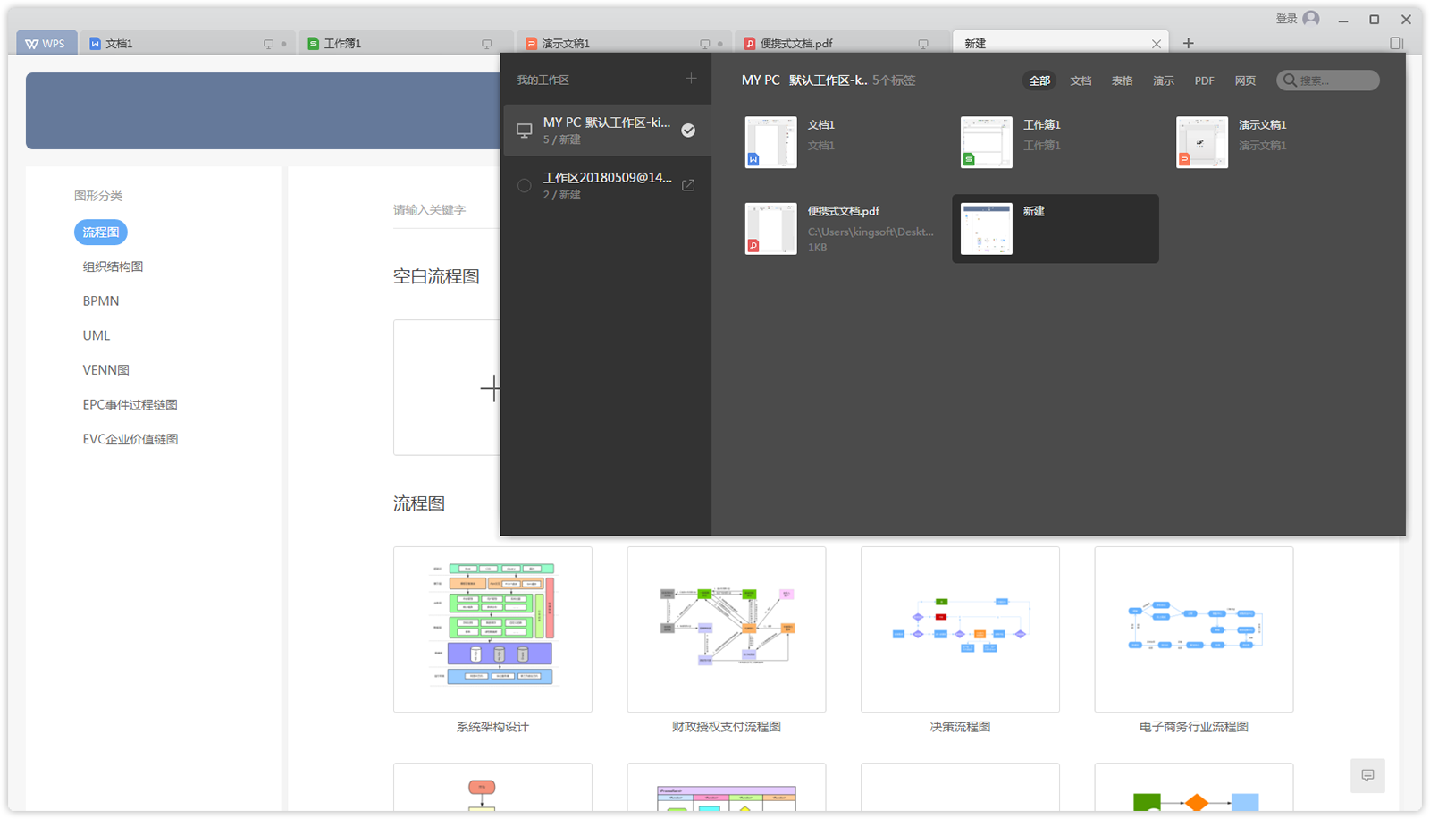Viewport: 1430px width, 819px height.
Task: Click the checkmark on MY PC workspace
Action: (688, 131)
